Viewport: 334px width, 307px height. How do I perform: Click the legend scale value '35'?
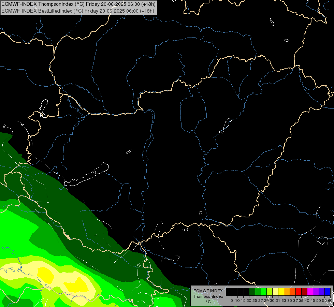tap(290, 301)
